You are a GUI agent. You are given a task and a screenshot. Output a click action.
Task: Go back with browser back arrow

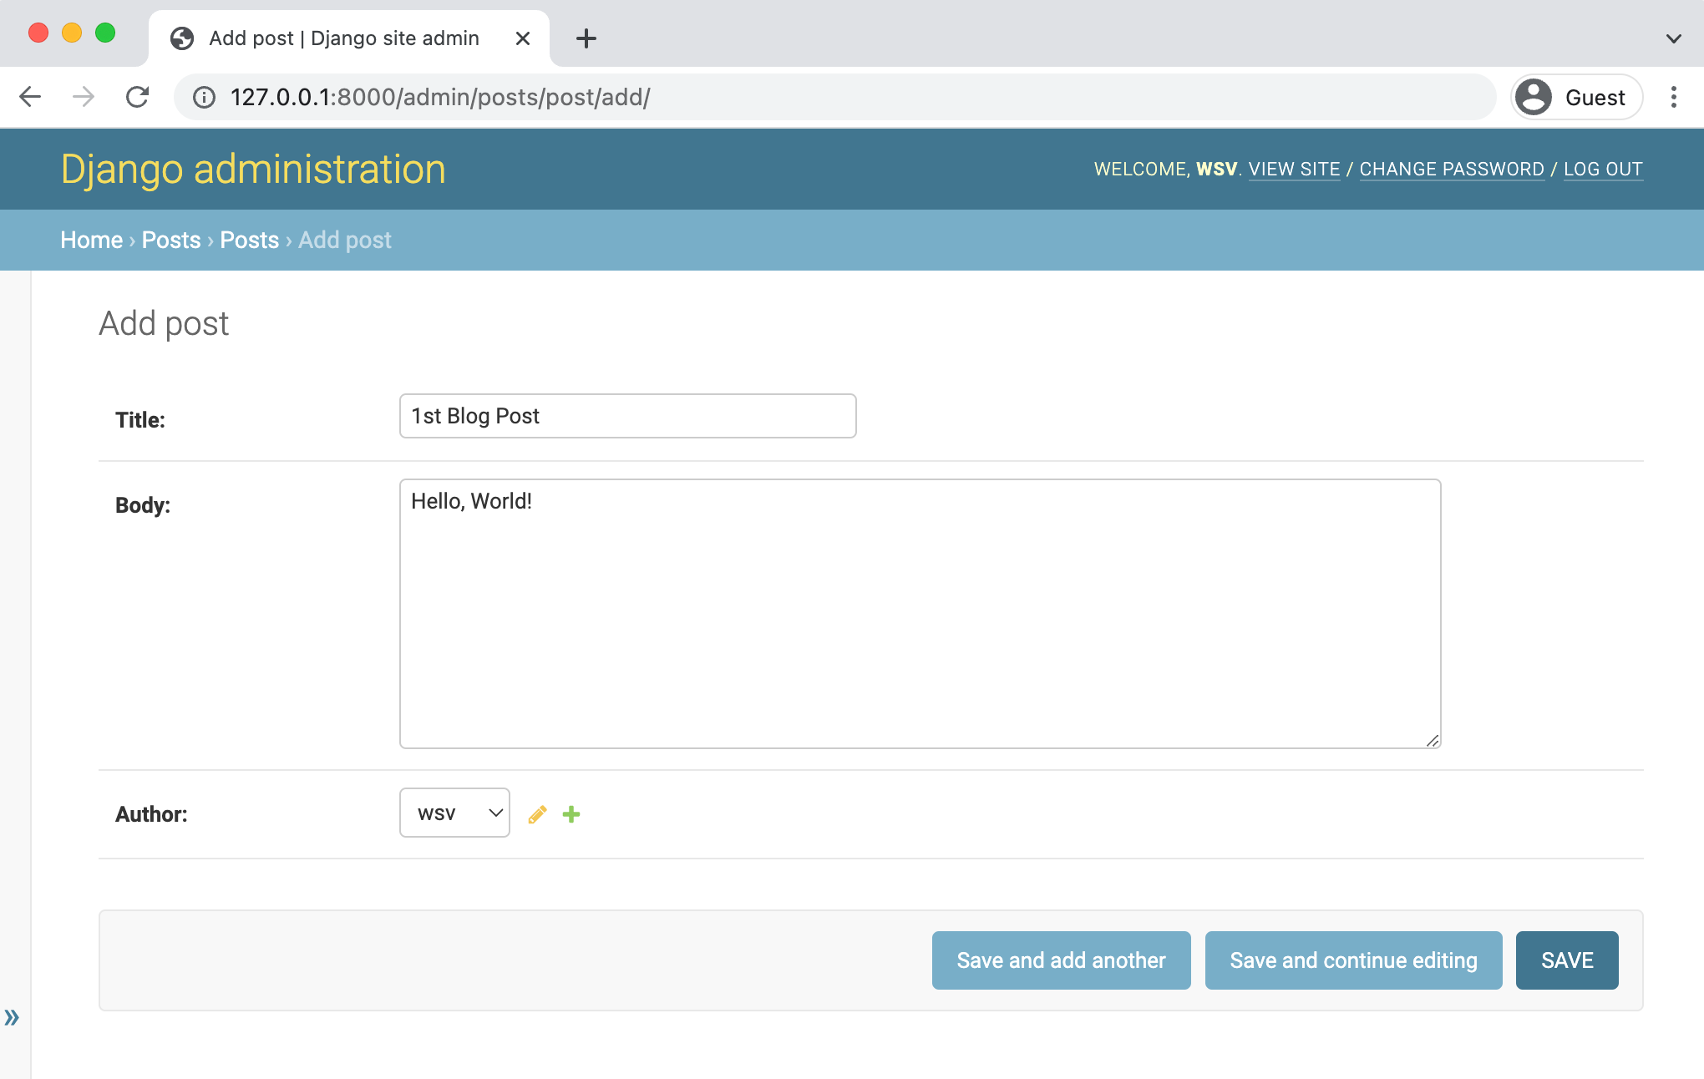click(30, 97)
